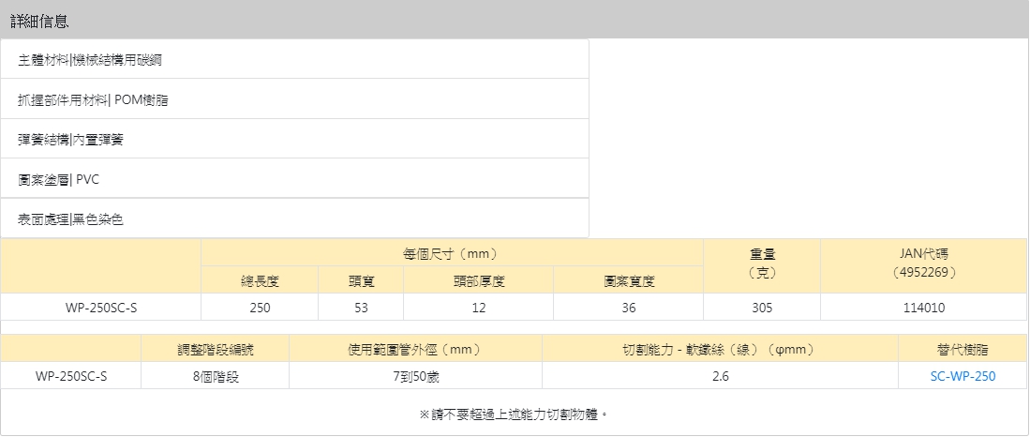
Task: Select the 圖案塗層| PVC row
Action: point(294,179)
